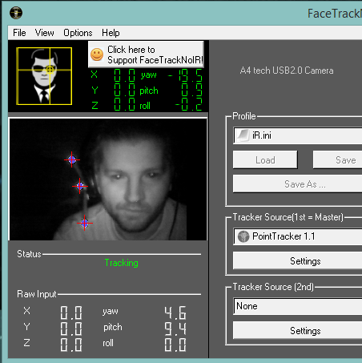Open the PointTracker 1.1 source dropdown

[298, 236]
